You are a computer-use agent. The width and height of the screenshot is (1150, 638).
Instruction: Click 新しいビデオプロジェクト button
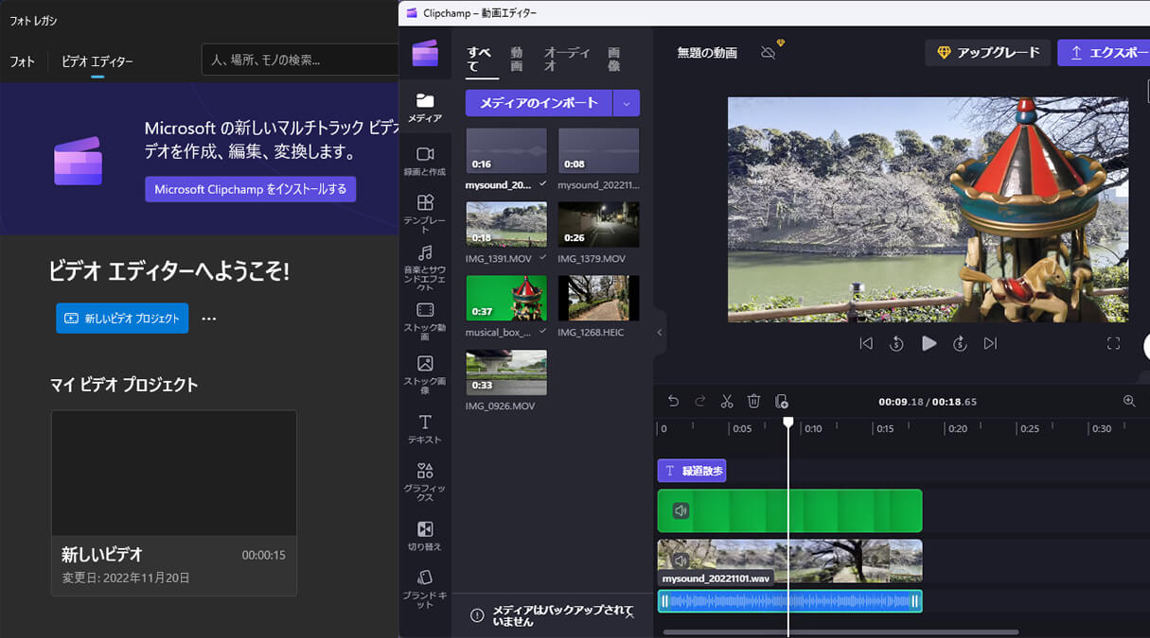coord(122,319)
